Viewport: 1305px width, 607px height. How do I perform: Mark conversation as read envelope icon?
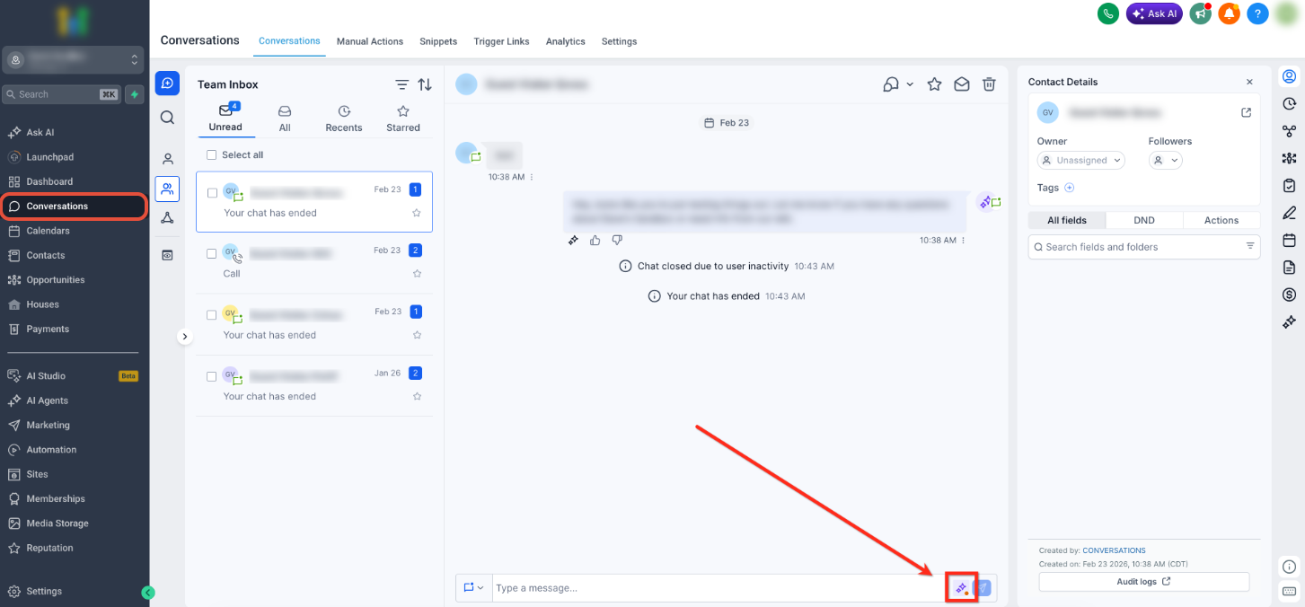961,84
